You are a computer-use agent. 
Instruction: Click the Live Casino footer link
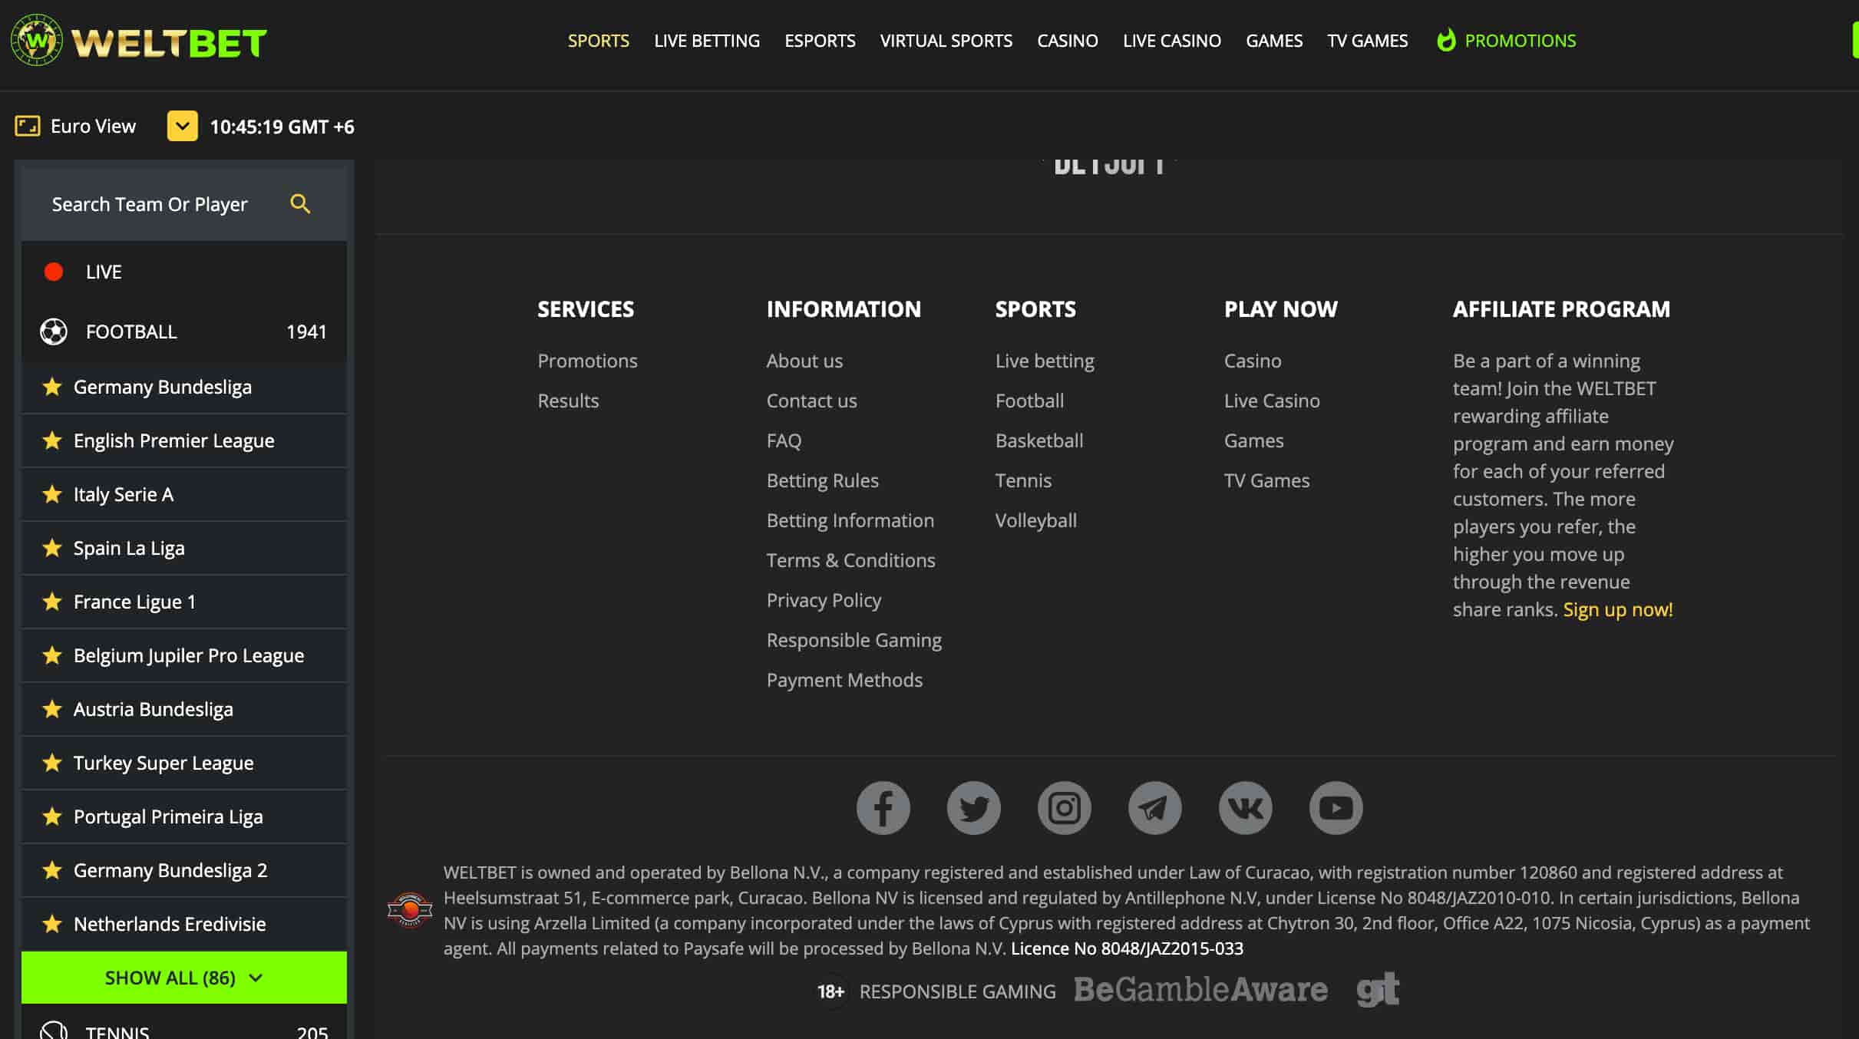(x=1272, y=401)
